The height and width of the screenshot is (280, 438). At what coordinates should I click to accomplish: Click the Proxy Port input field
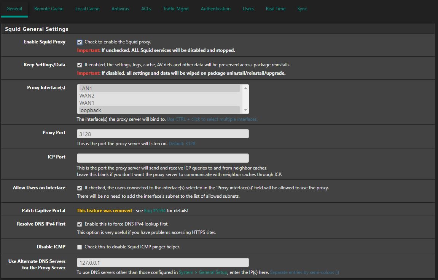click(x=162, y=134)
